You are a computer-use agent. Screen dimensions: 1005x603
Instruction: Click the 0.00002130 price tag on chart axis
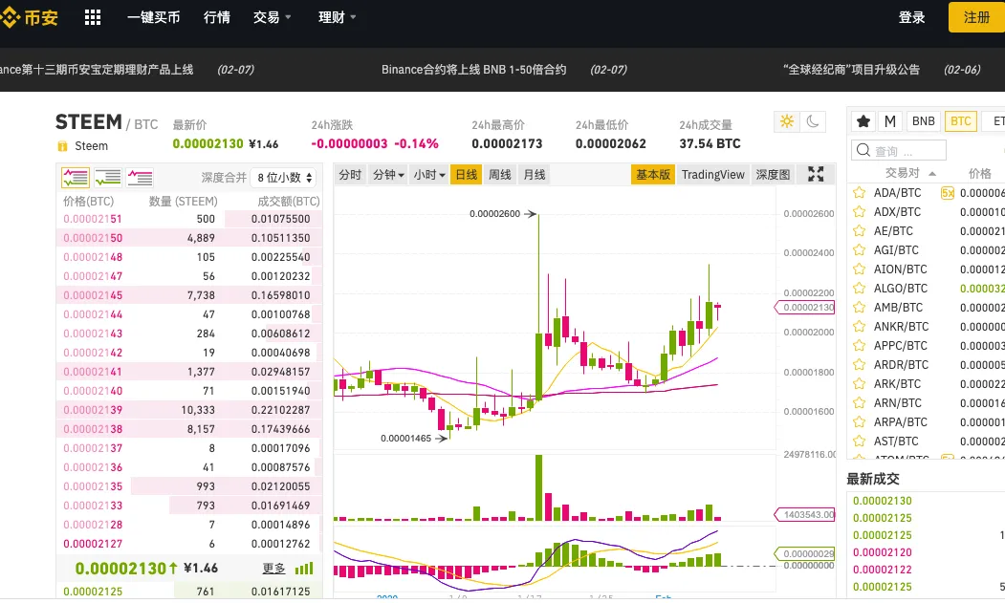coord(806,308)
